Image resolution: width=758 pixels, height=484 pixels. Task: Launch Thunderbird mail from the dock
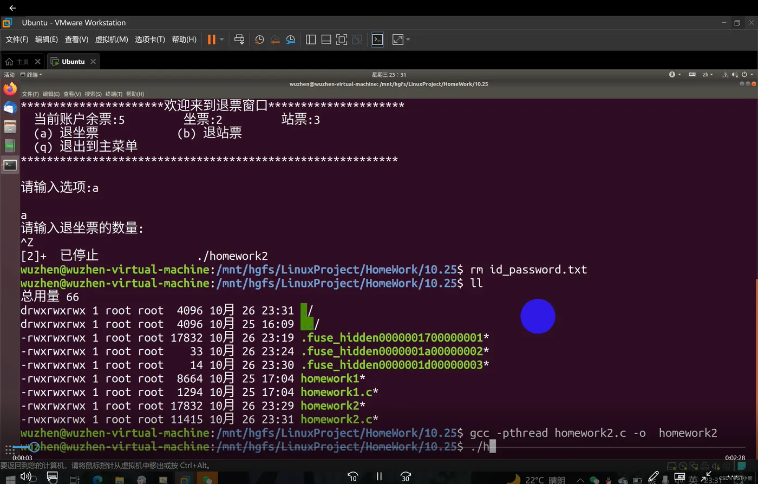pos(10,108)
